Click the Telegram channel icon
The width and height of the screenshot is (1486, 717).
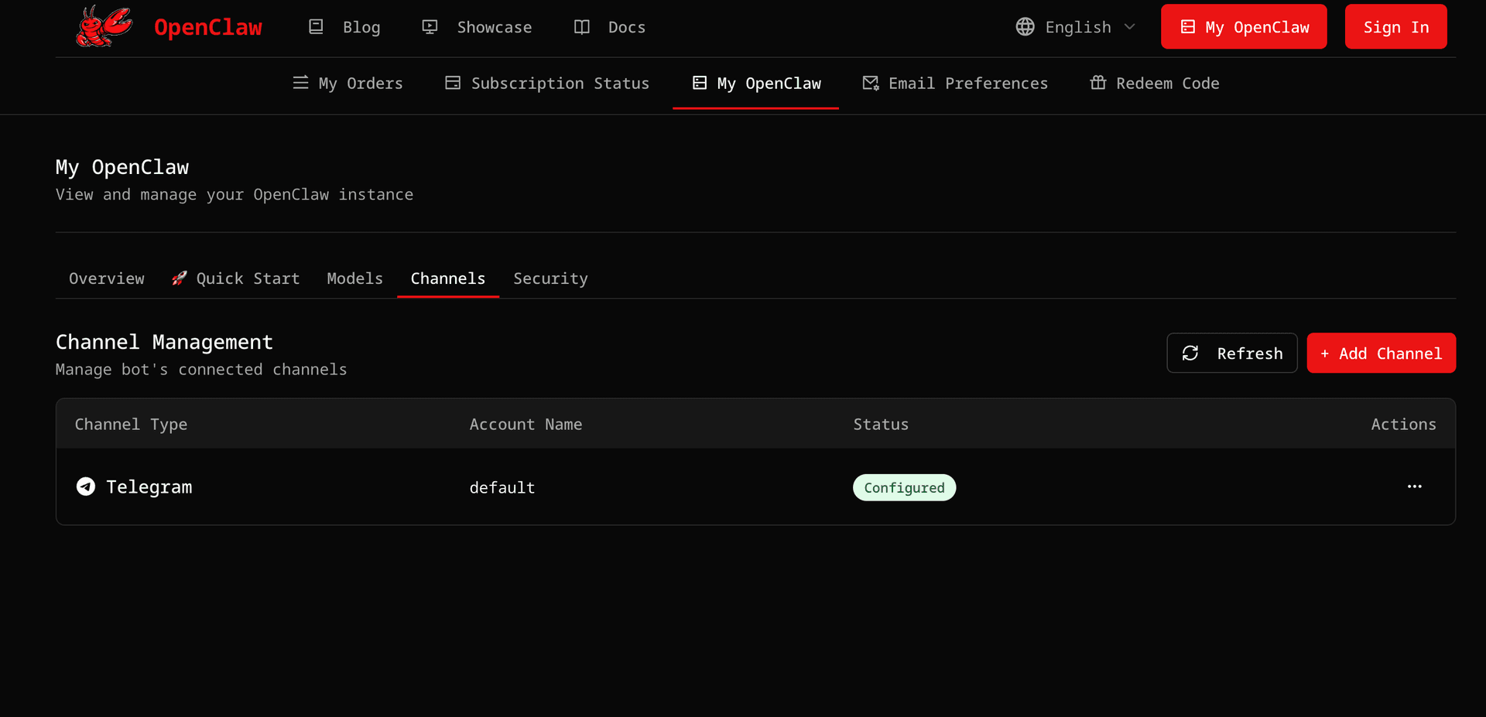click(x=86, y=487)
